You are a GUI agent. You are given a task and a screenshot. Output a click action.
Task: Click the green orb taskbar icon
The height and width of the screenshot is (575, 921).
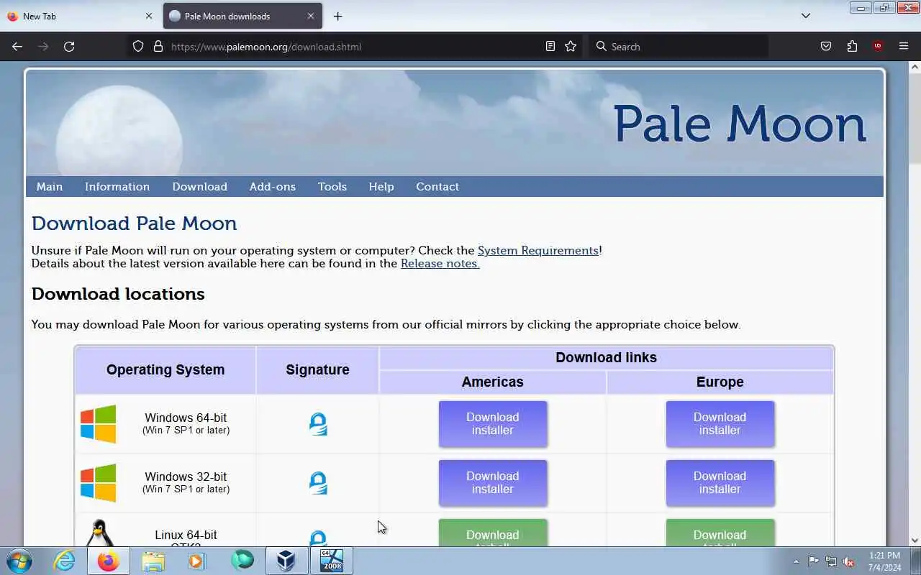coord(242,561)
